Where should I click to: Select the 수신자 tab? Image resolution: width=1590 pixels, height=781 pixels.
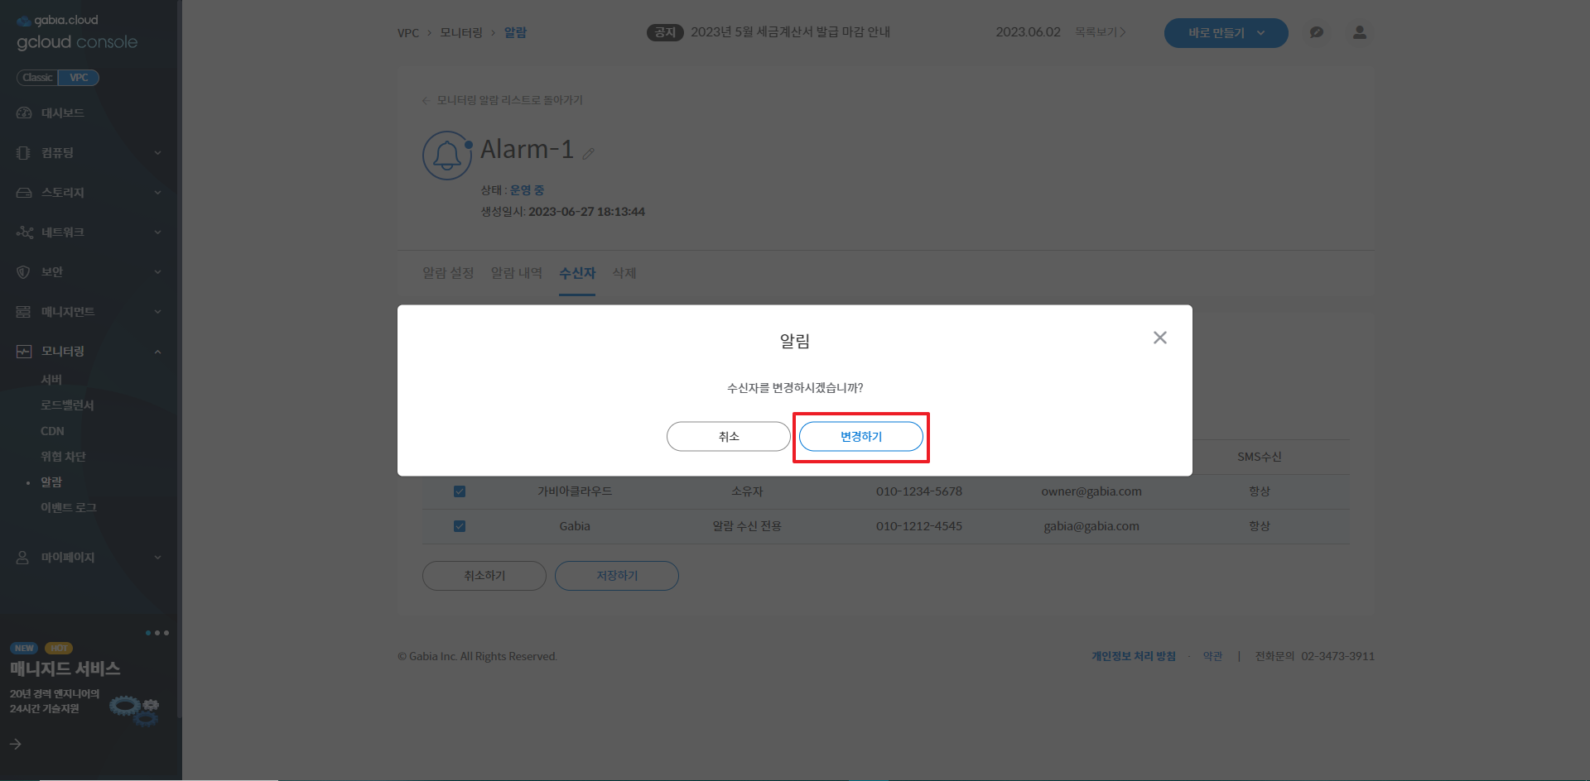(x=577, y=273)
